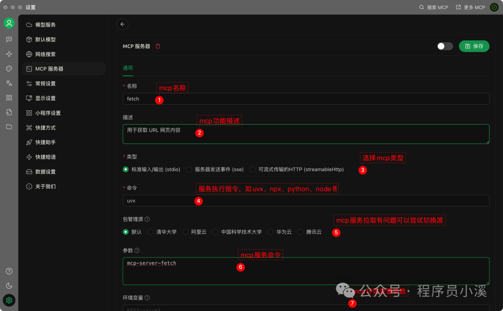Open MCP 服务器 settings
503x311 pixels.
pyautogui.click(x=63, y=69)
